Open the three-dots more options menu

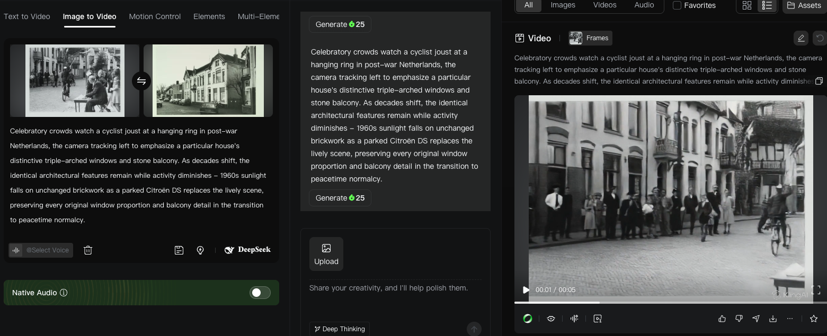click(x=790, y=319)
